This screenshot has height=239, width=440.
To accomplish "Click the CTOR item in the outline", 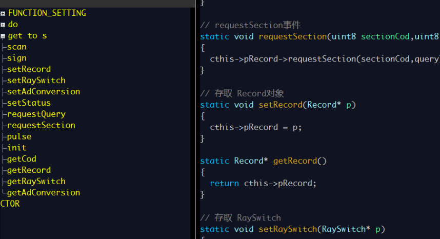I will pos(10,204).
